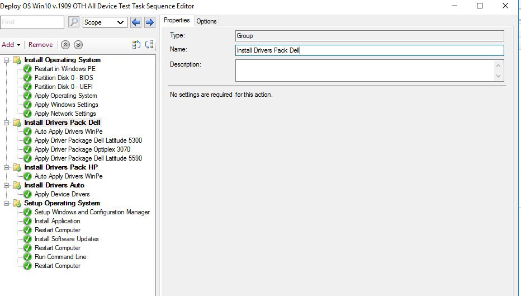The width and height of the screenshot is (521, 296).
Task: Click green check icon beside Install Software Updates
Action: tap(27, 239)
